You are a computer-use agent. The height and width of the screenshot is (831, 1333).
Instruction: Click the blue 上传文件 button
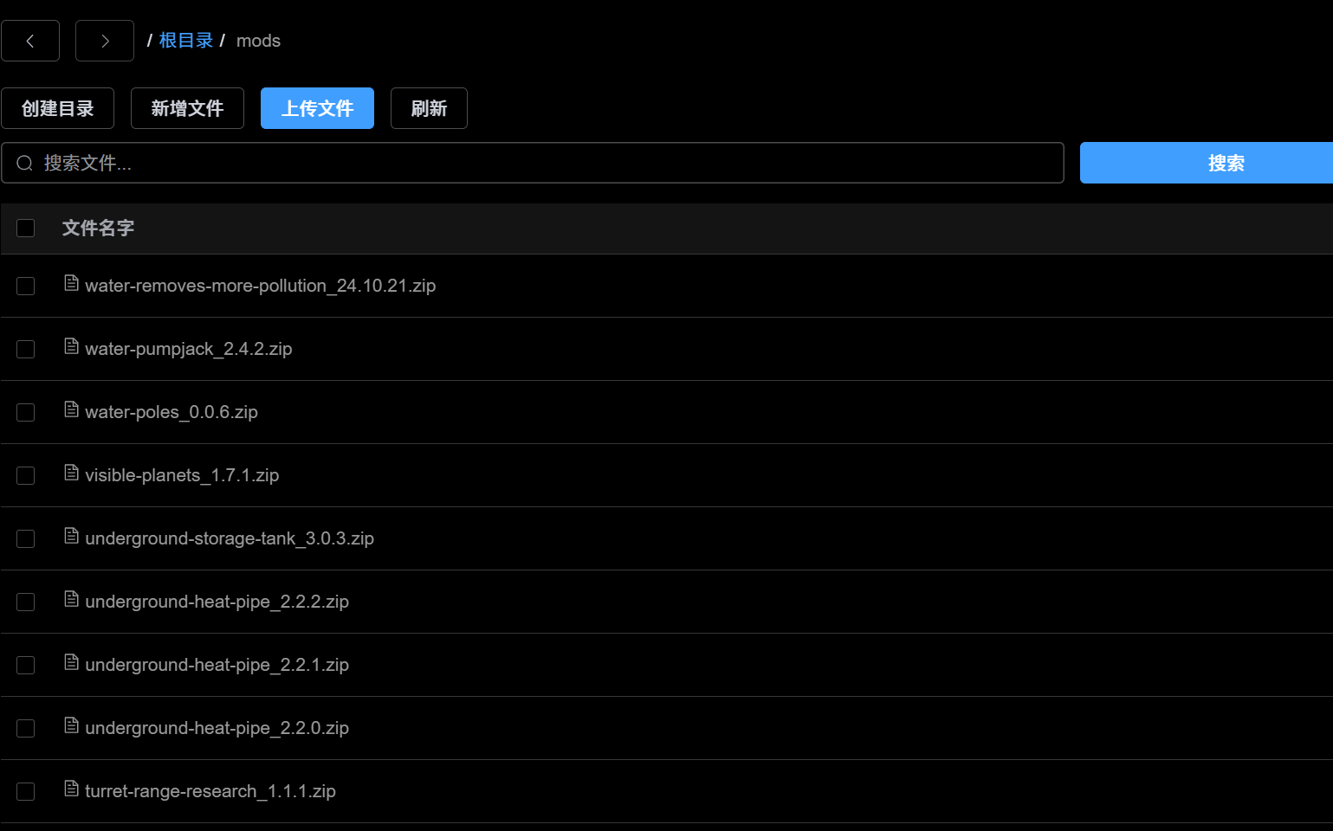pos(317,108)
